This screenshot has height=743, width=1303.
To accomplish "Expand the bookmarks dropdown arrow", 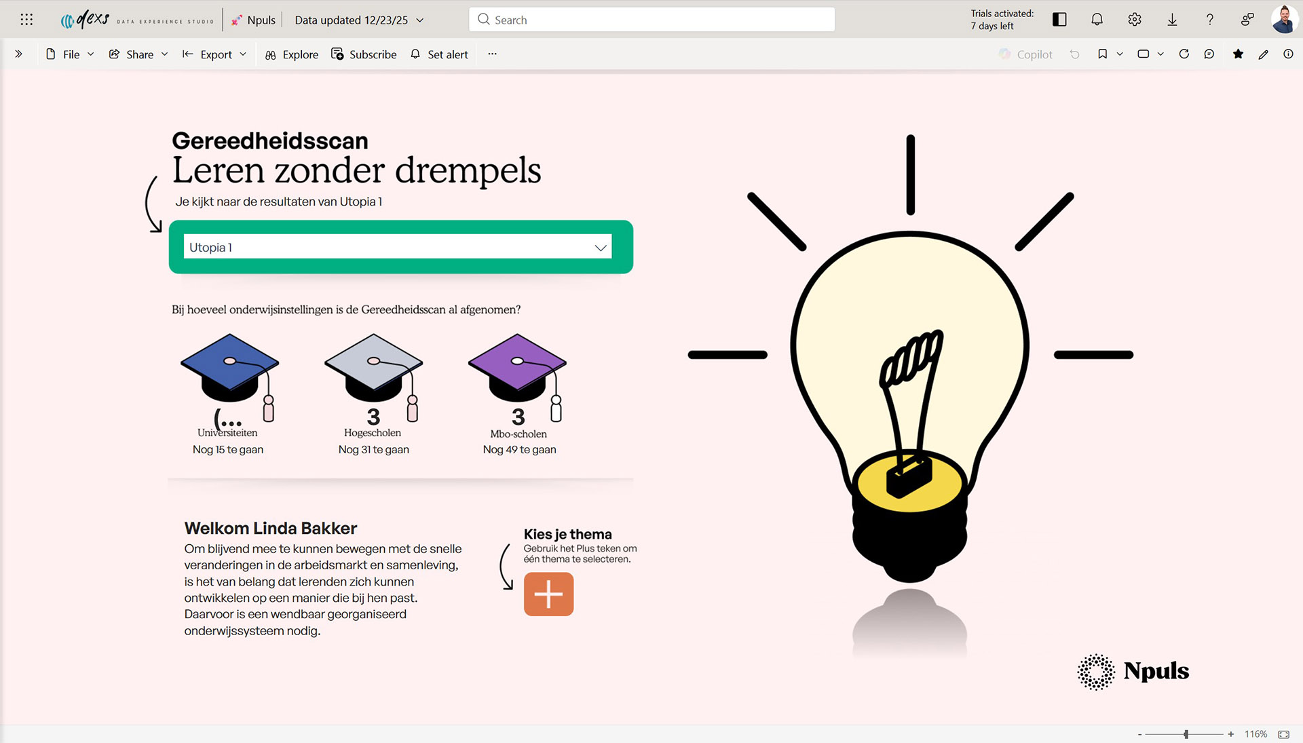I will pos(1120,54).
